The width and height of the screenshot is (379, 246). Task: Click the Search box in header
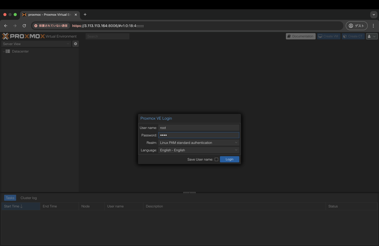pyautogui.click(x=107, y=36)
